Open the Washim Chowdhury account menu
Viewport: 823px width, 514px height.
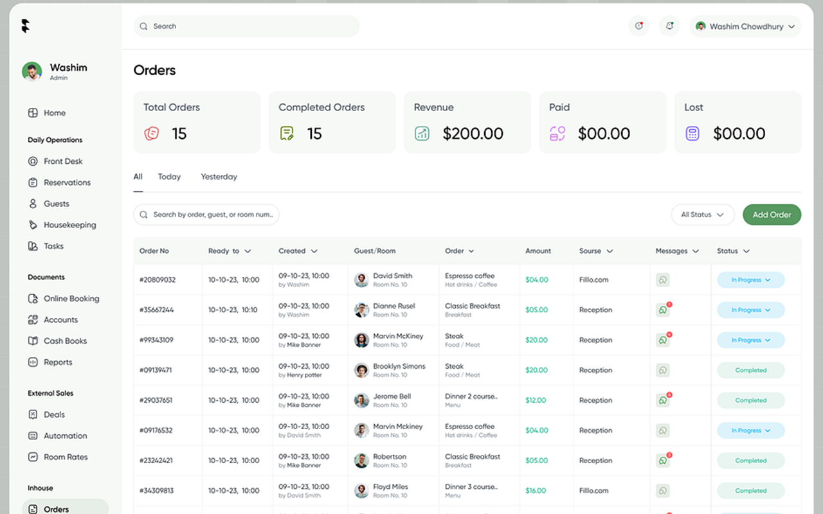(x=745, y=26)
